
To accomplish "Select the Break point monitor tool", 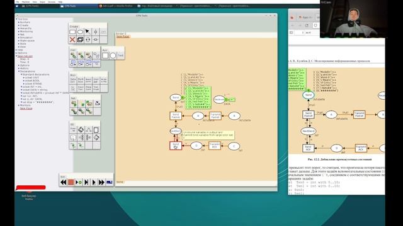I will (88, 80).
